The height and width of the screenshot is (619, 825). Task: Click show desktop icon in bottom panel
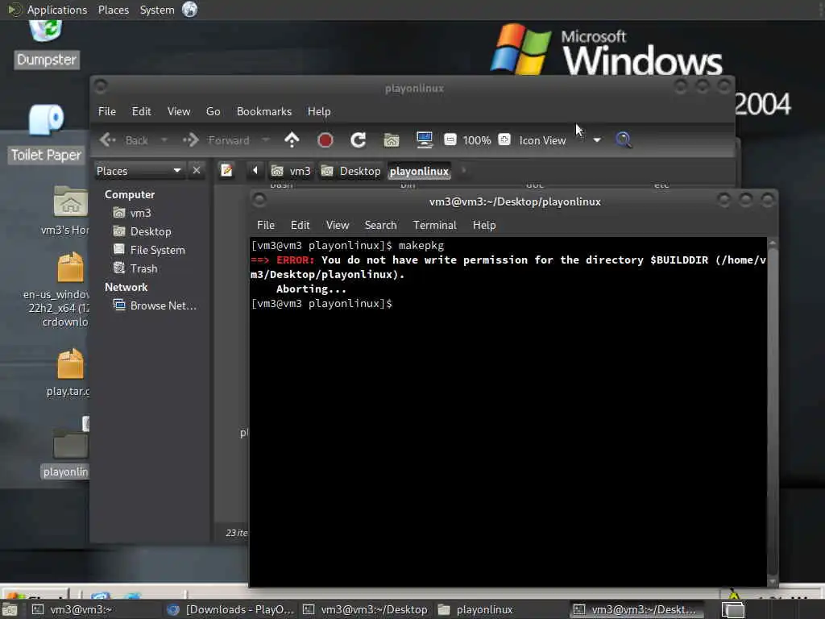tap(10, 610)
